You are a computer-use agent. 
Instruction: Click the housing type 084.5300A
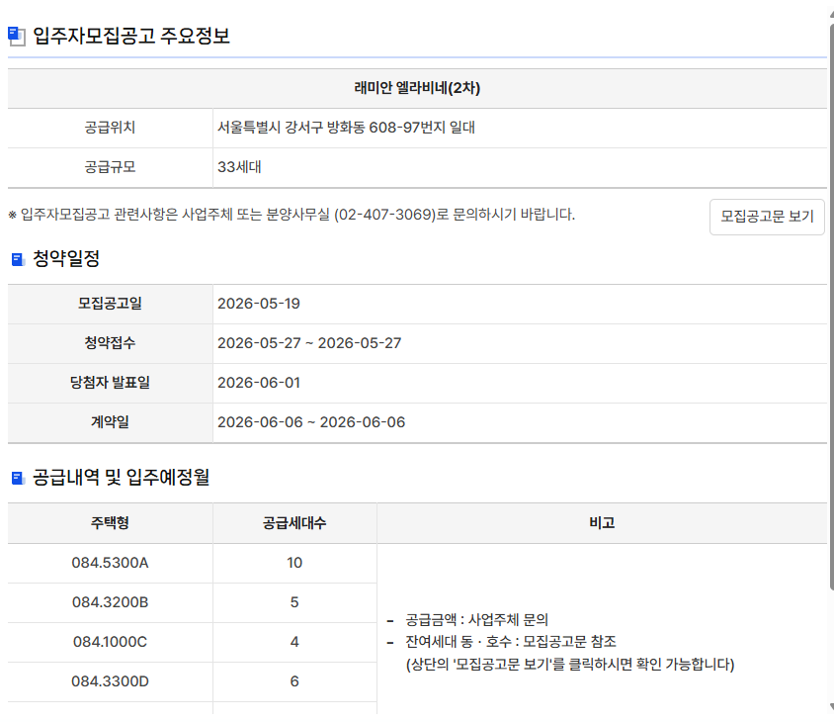pos(110,563)
